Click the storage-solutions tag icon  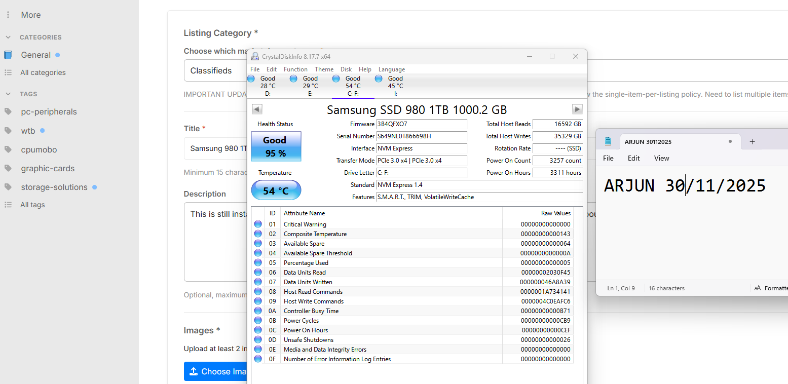pos(8,187)
